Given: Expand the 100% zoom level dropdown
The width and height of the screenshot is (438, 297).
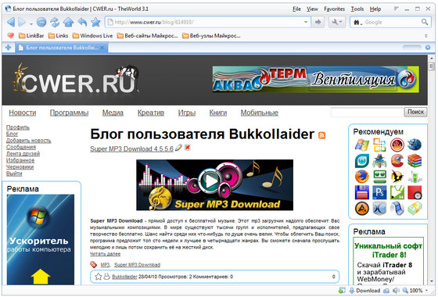Looking at the screenshot, I should click(x=426, y=291).
